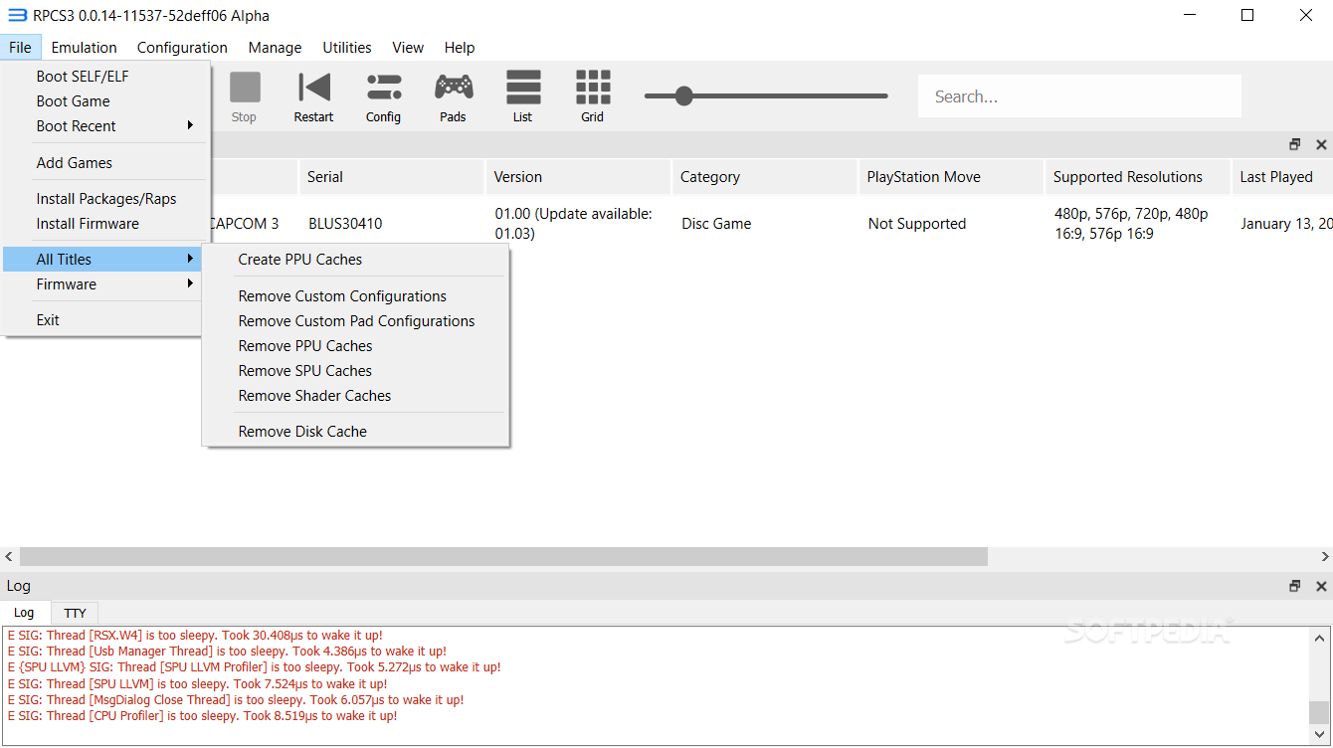Open the Emulation menu
This screenshot has width=1333, height=748.
pyautogui.click(x=84, y=47)
